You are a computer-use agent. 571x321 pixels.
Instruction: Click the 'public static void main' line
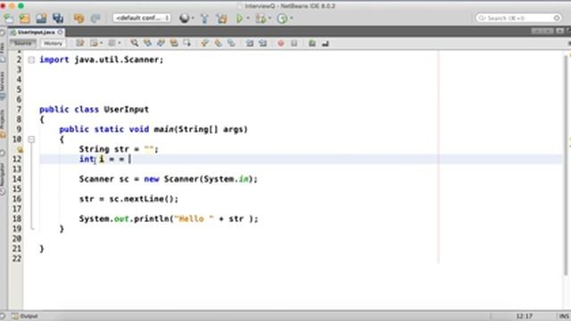click(153, 129)
